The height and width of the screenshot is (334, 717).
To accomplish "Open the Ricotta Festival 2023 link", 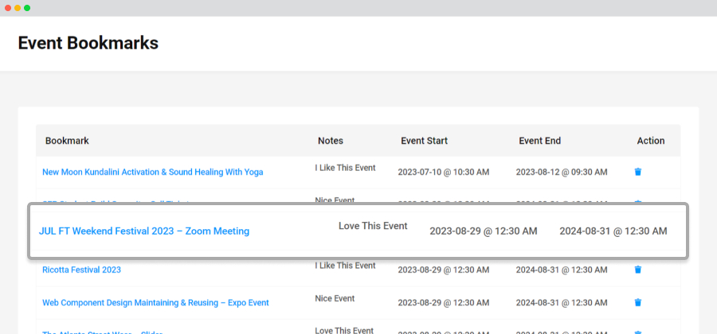I will pos(81,270).
